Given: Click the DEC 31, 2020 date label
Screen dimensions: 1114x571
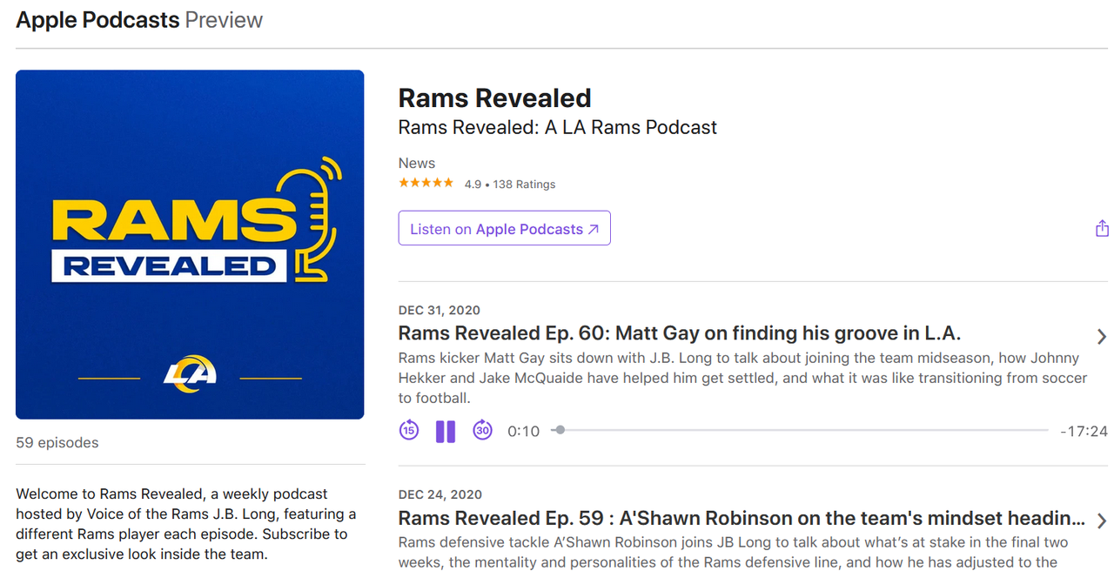Looking at the screenshot, I should (x=440, y=310).
